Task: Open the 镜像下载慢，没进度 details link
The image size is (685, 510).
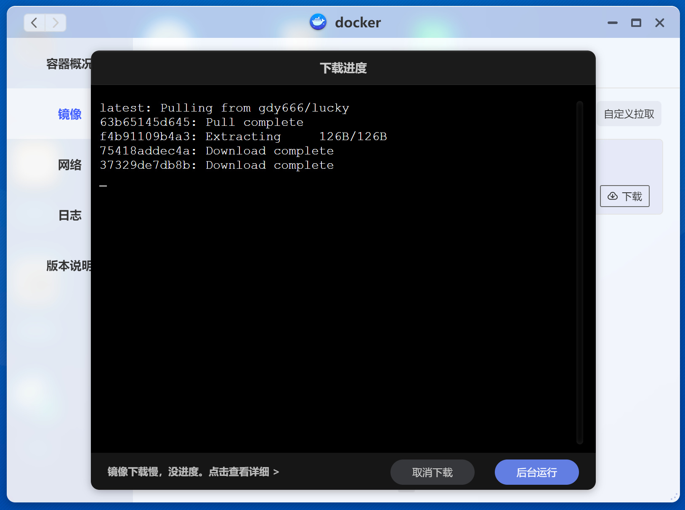Action: click(193, 472)
